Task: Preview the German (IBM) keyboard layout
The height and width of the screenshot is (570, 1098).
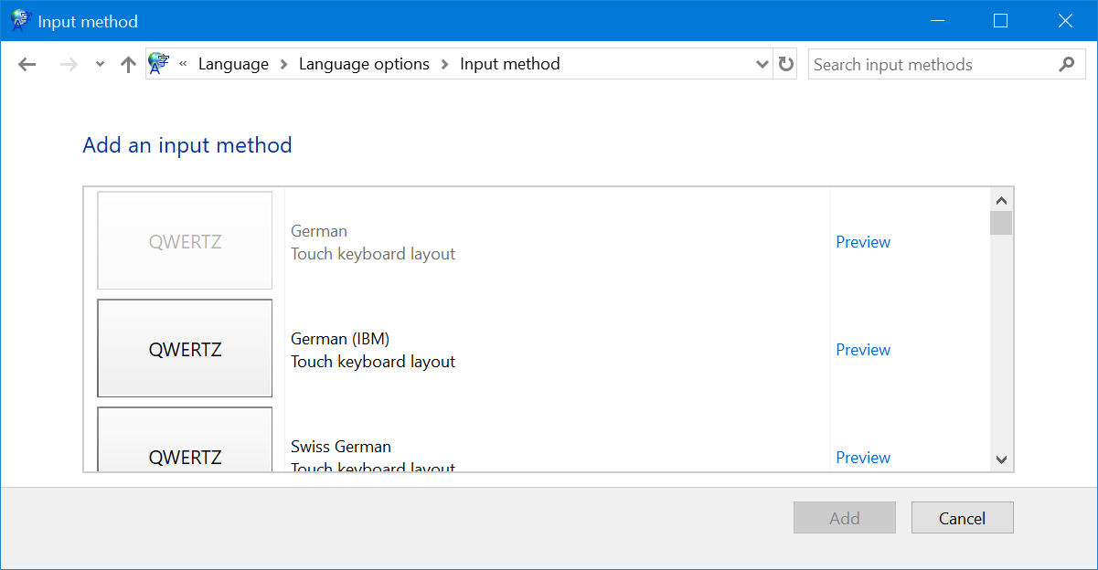Action: [x=862, y=350]
